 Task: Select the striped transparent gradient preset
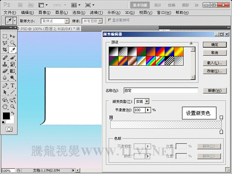click(169, 61)
